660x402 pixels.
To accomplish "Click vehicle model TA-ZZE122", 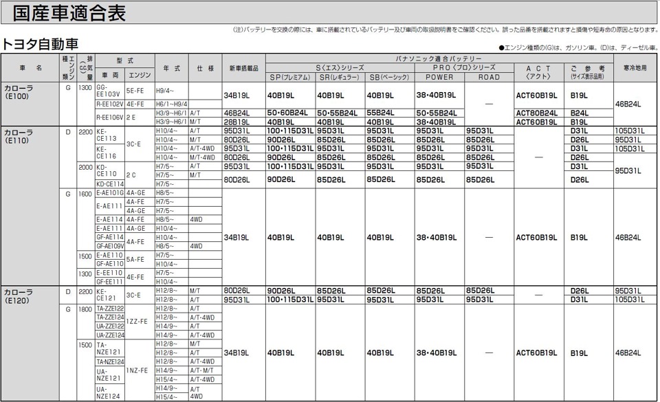I will tap(110, 309).
